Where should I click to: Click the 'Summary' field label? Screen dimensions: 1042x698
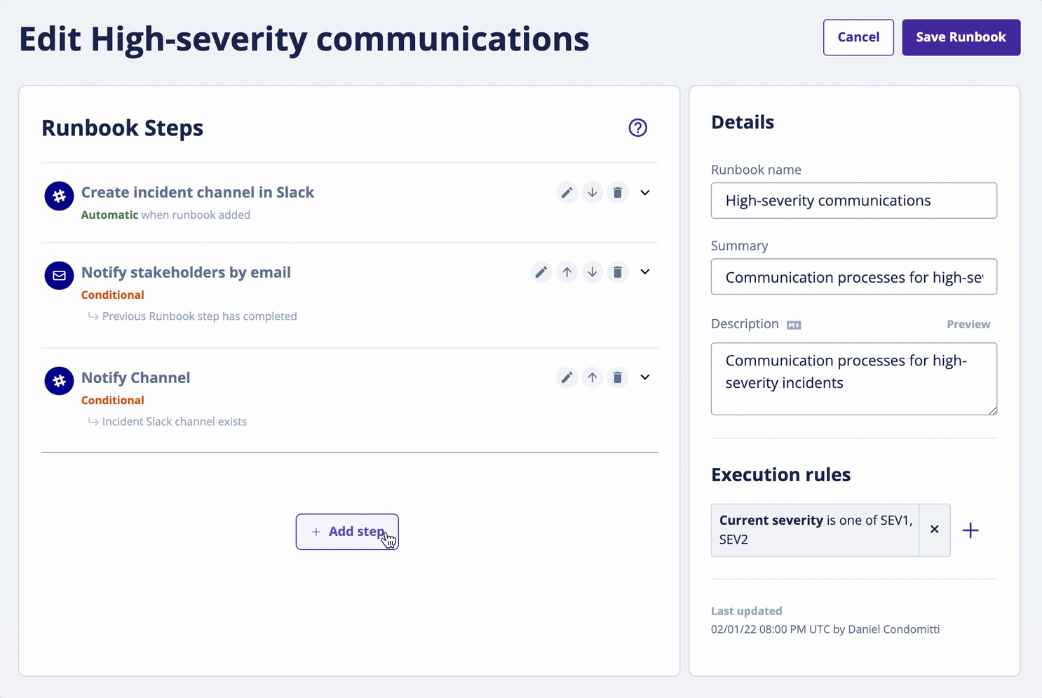739,246
